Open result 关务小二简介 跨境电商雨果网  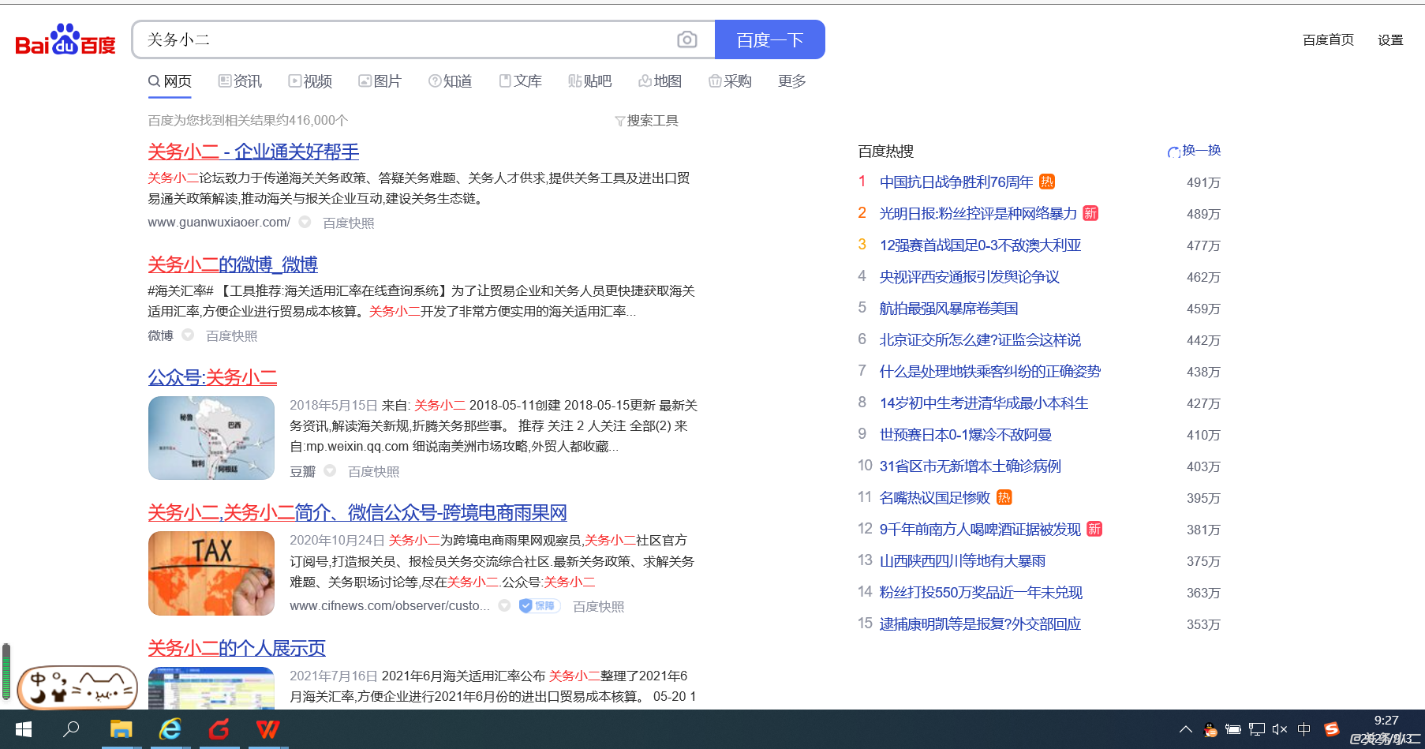pyautogui.click(x=357, y=513)
